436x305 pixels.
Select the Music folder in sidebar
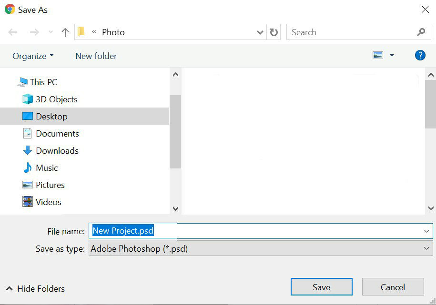tap(47, 168)
